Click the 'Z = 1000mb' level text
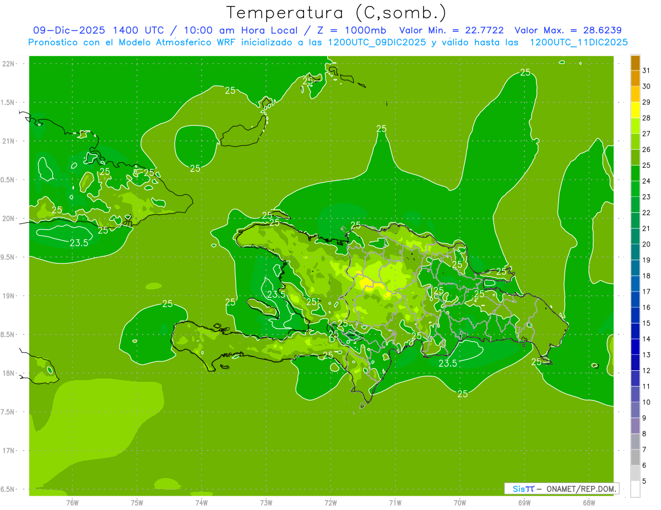Image resolution: width=661 pixels, height=510 pixels. pyautogui.click(x=350, y=30)
